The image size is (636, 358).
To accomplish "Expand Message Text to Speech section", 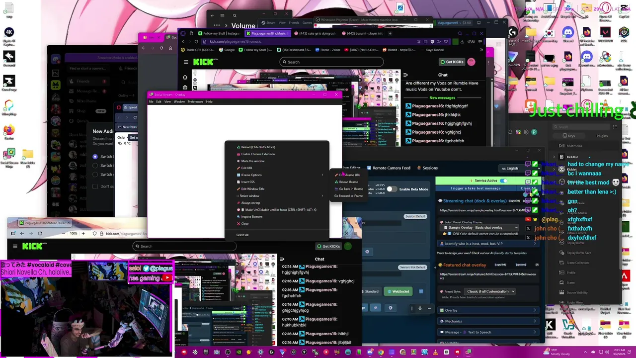I will [487, 332].
